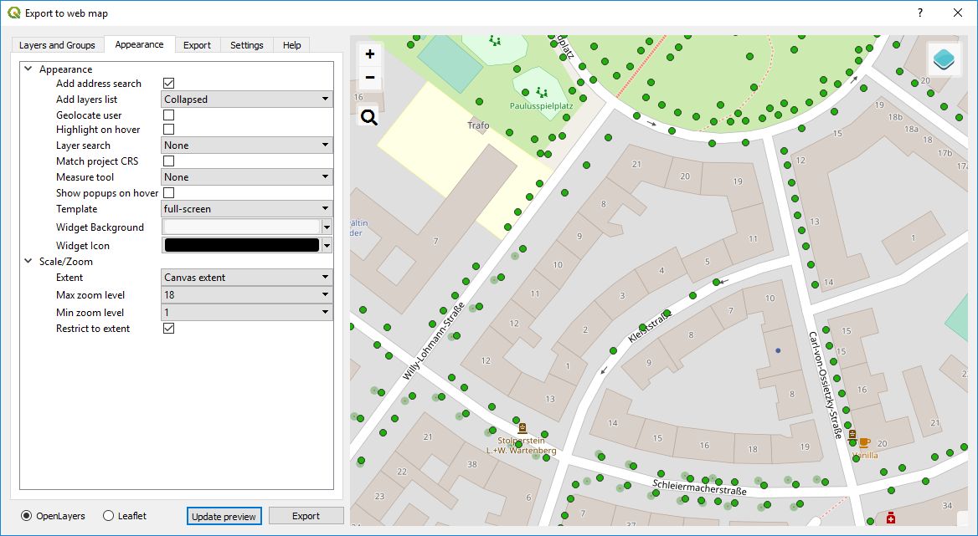This screenshot has height=536, width=978.
Task: Open the layers switcher icon on map
Action: 945,59
